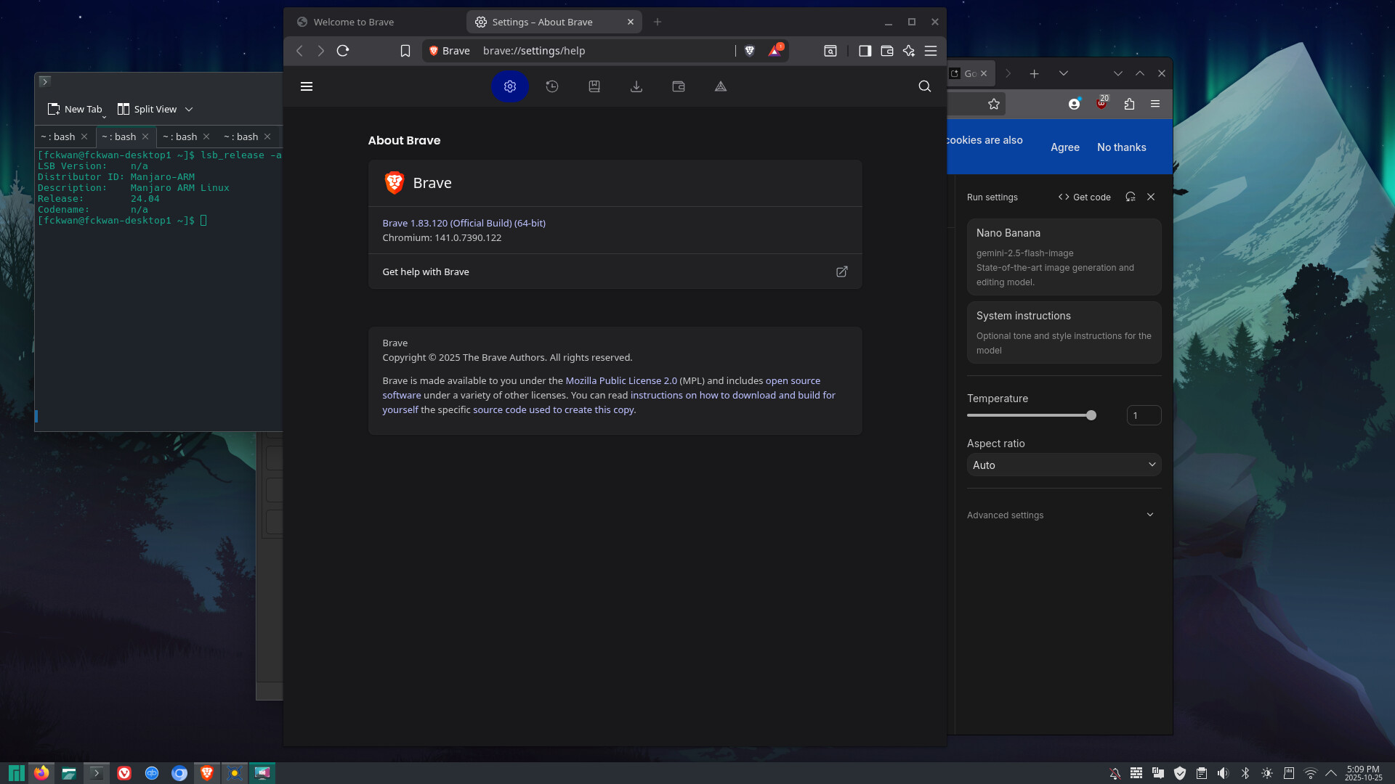1395x784 pixels.
Task: Toggle the Brave sidebar panel icon
Action: (x=865, y=51)
